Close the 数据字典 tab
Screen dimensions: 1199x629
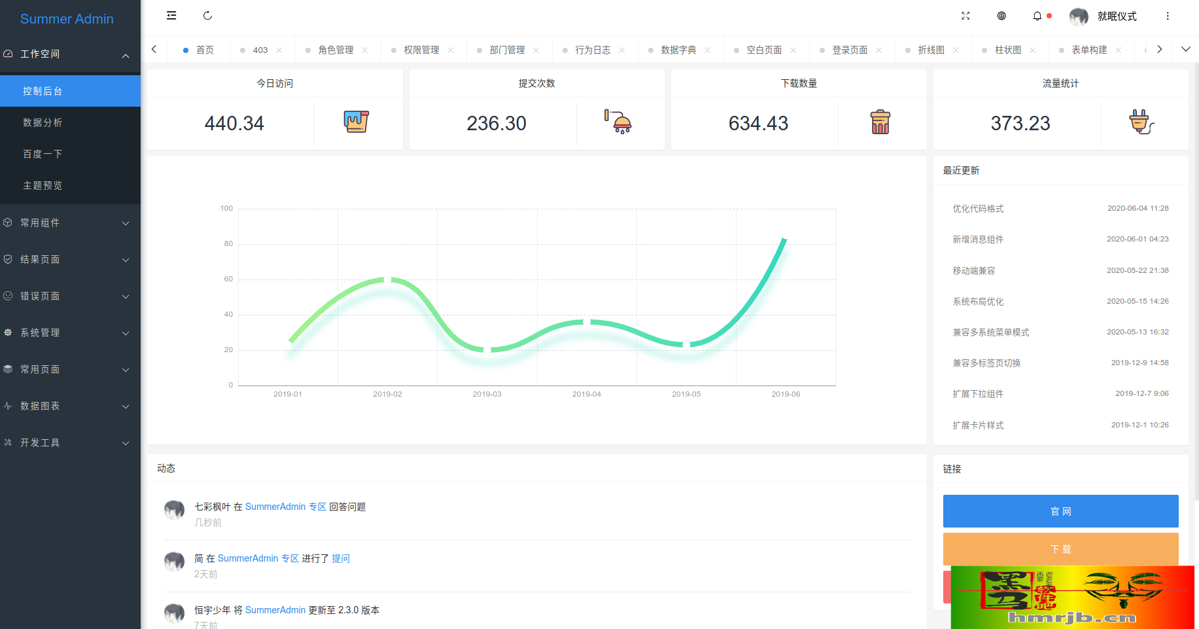(x=708, y=50)
